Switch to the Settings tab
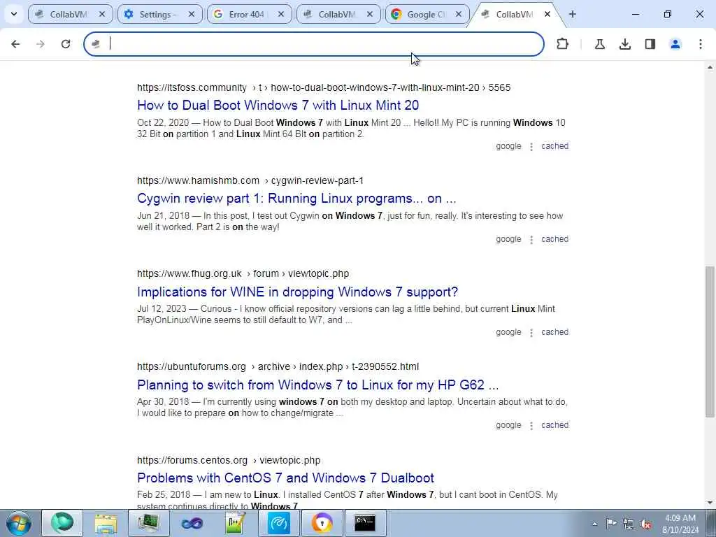 coord(160,14)
